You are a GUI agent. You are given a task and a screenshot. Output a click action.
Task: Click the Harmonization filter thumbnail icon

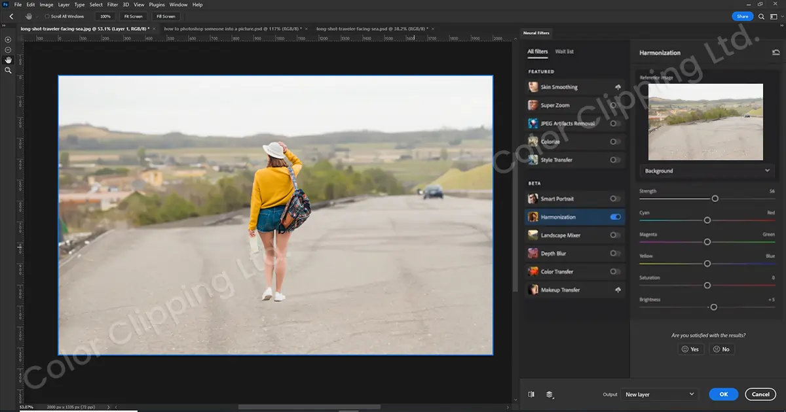[533, 216]
